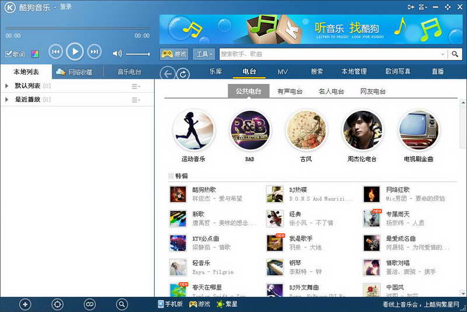Open the 本地管理 tab

click(354, 71)
